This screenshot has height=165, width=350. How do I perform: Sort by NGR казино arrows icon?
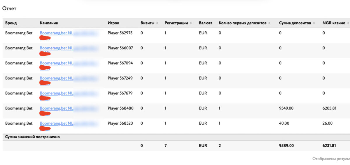point(348,23)
